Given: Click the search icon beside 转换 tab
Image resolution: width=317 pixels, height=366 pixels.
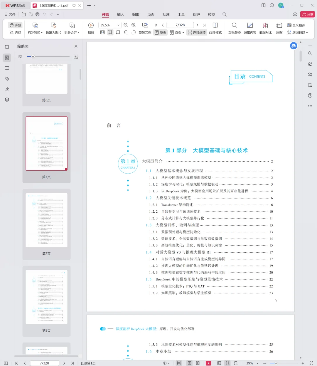Looking at the screenshot, I should coord(225,14).
